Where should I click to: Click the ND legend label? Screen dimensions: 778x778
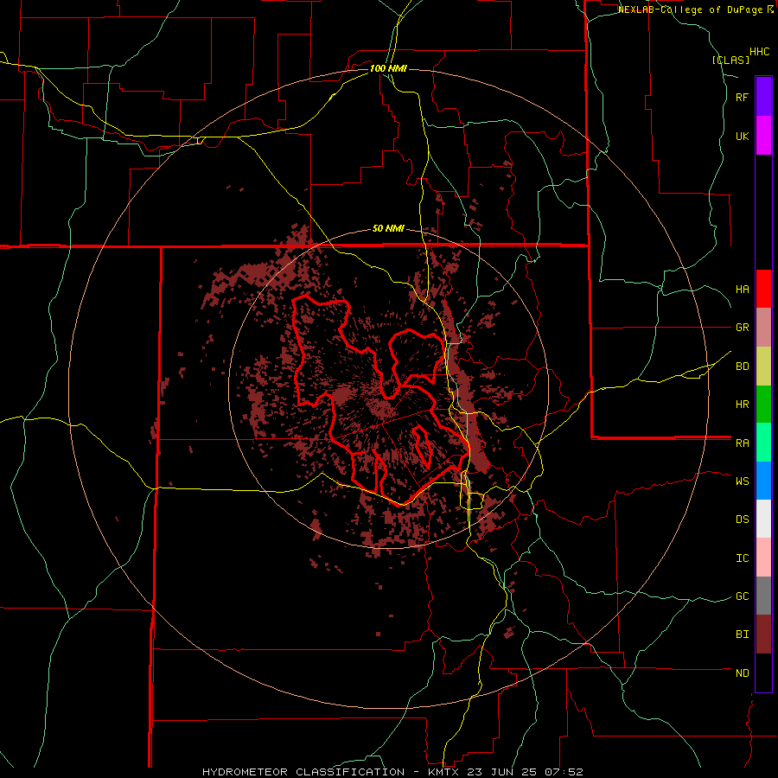(742, 673)
